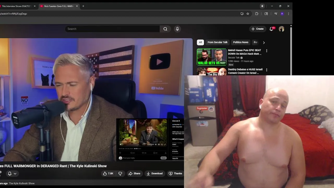Close the 'Nick Fuentes Goes FULL WARM' tab

tap(77, 6)
